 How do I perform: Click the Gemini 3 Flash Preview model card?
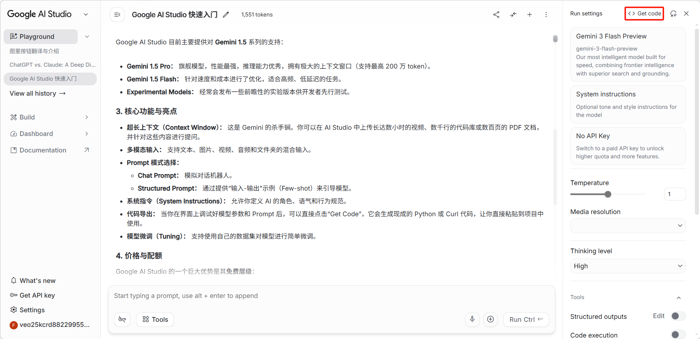628,55
